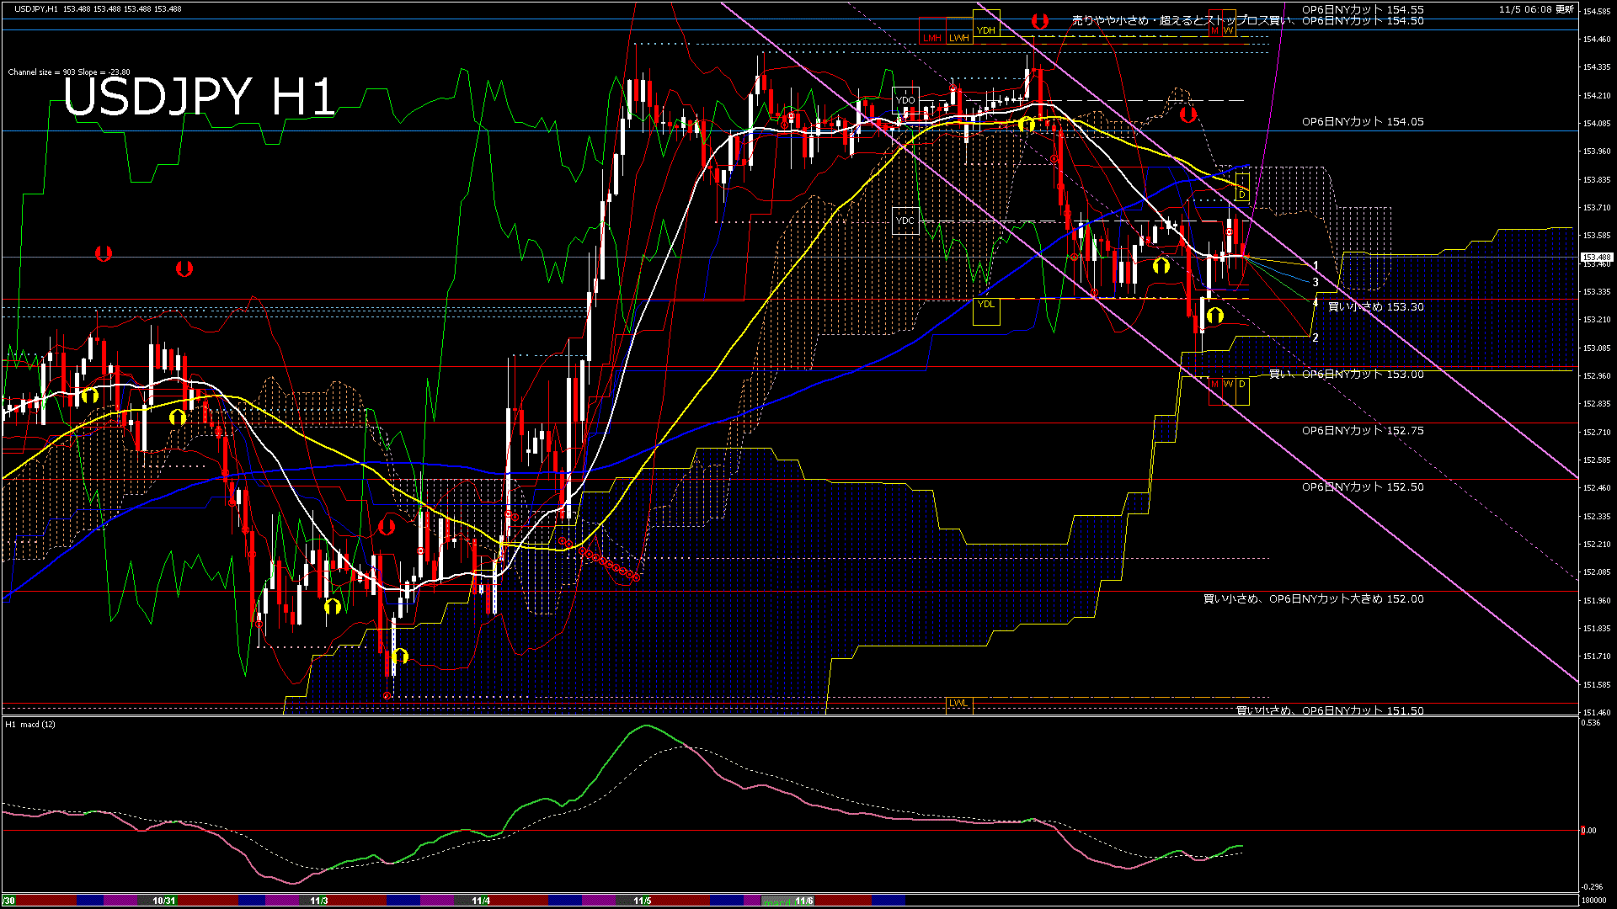Click the H1 macd (12) indicator label

coord(32,724)
